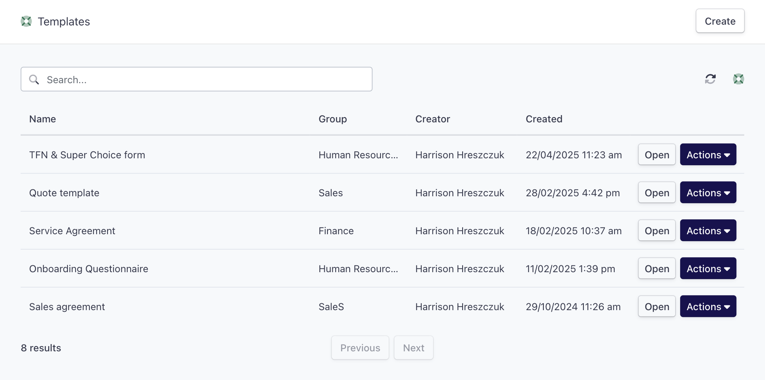Show Actions options for Sales agreement
This screenshot has height=380, width=765.
coord(708,307)
